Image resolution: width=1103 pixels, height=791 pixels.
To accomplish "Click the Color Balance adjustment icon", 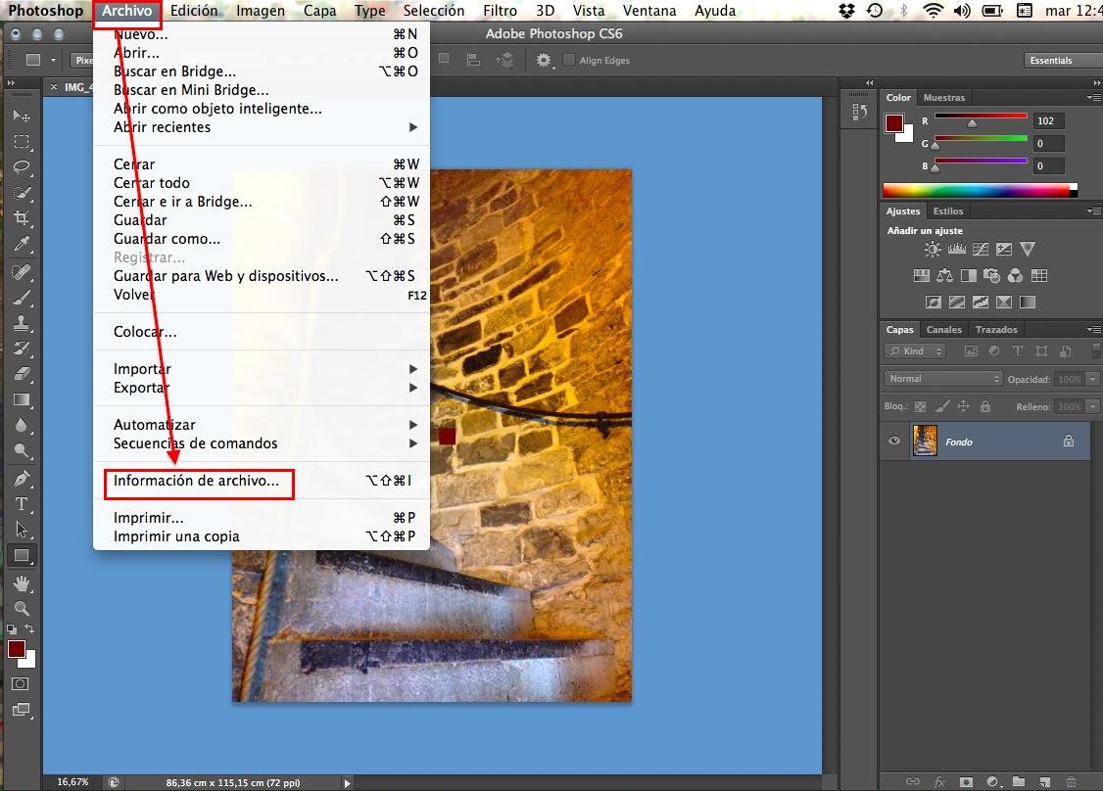I will coord(944,276).
